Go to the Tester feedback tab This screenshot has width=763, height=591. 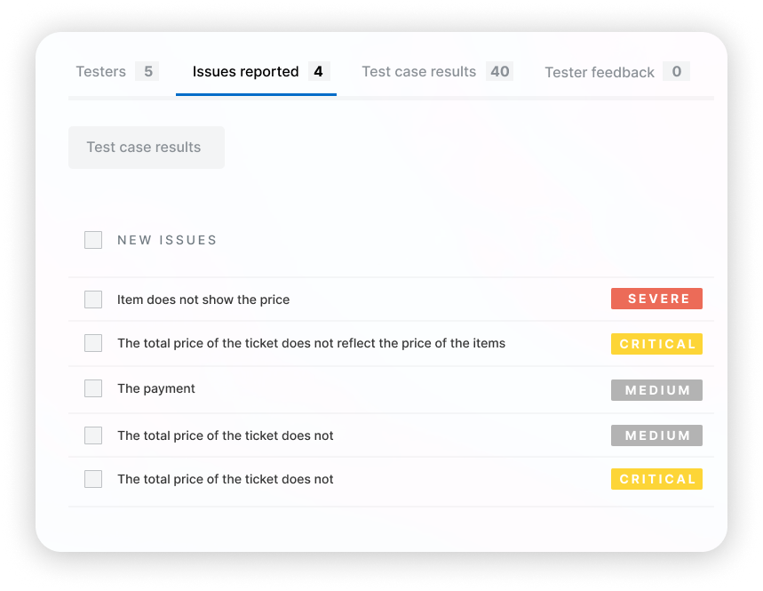(600, 73)
